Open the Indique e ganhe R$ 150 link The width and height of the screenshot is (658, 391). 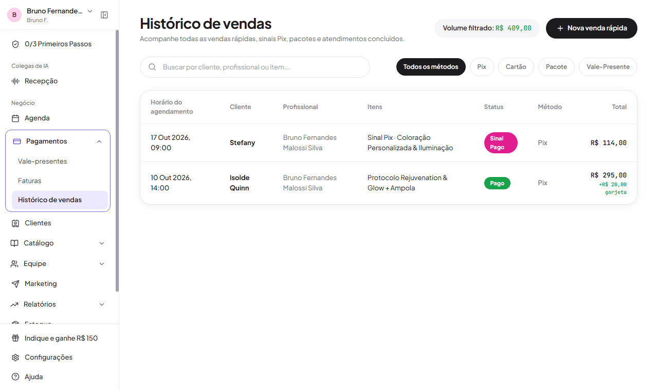(60, 339)
